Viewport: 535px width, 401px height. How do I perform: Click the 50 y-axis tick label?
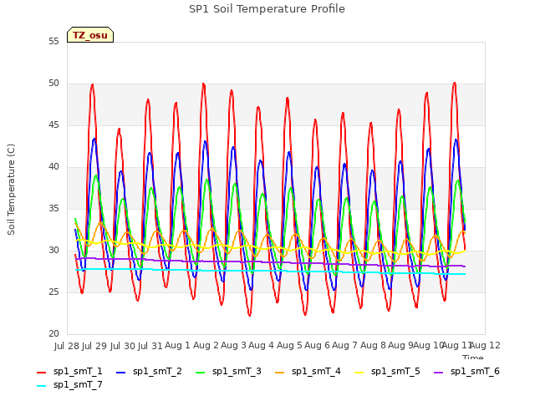(x=53, y=84)
